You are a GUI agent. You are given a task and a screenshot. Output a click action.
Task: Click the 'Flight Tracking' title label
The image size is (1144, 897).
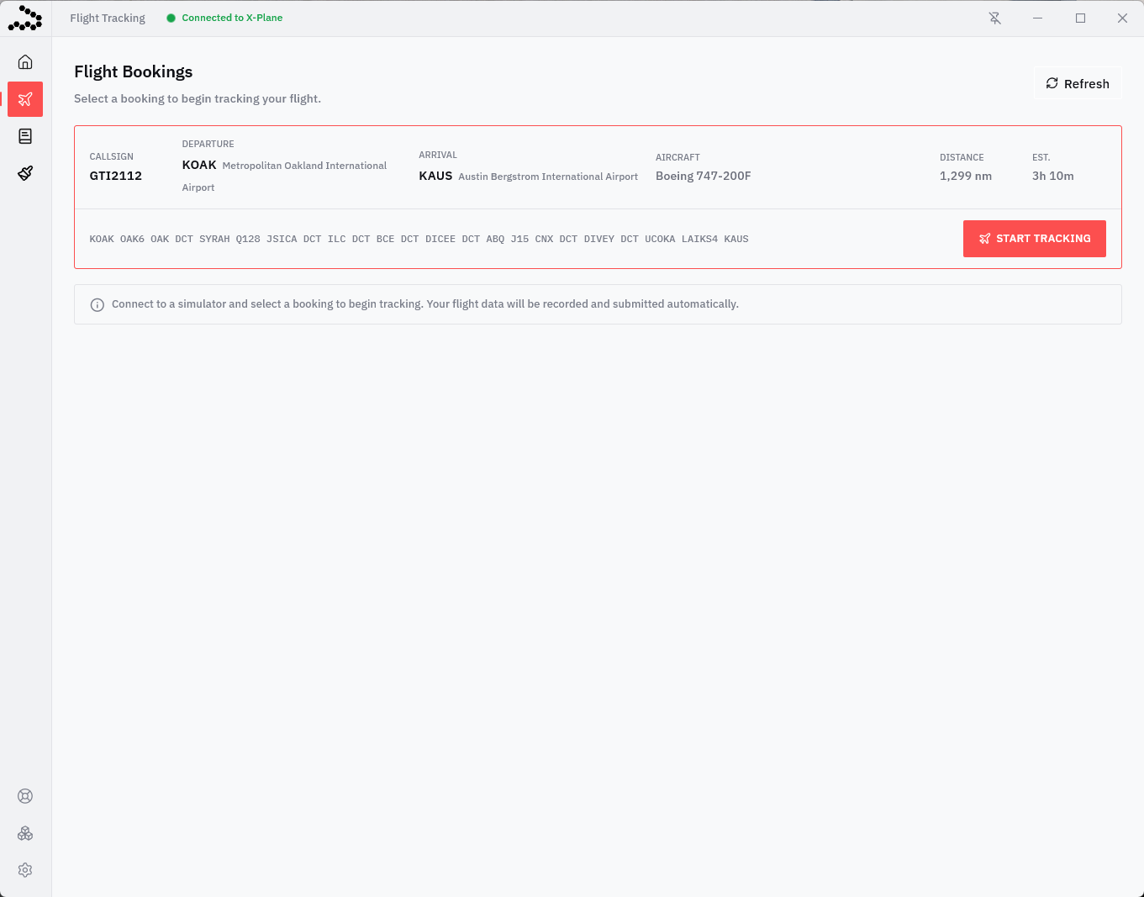coord(108,18)
